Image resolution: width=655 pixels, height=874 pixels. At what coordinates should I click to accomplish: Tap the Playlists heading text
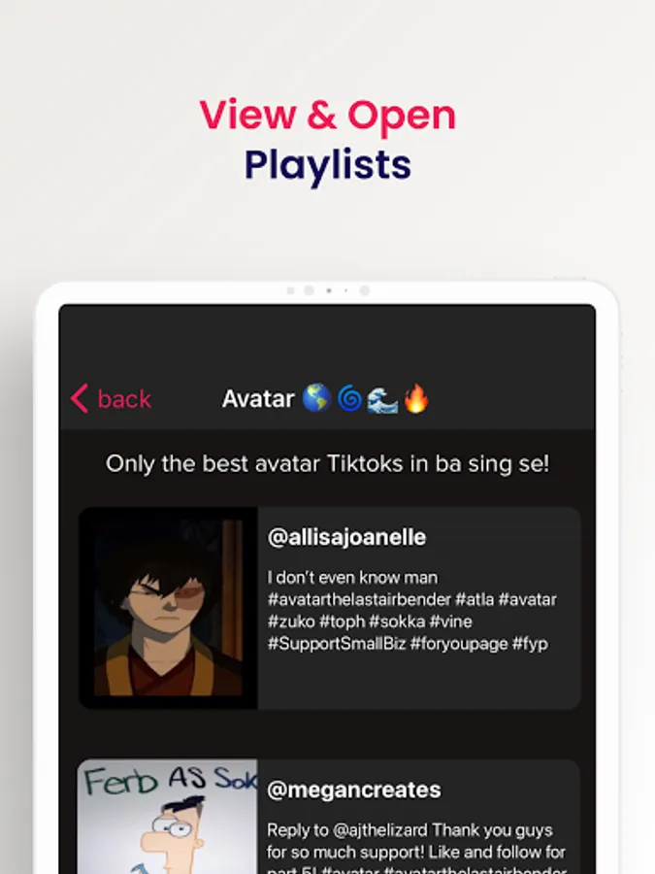point(328,165)
